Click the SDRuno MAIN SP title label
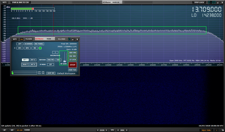This screenshot has width=225, height=132. 112,2
